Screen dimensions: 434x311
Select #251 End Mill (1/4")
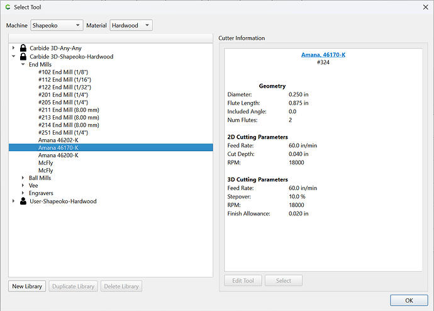[x=63, y=133]
